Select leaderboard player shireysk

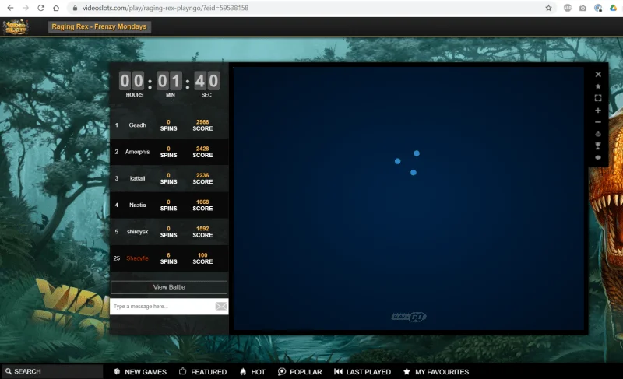[x=138, y=231]
